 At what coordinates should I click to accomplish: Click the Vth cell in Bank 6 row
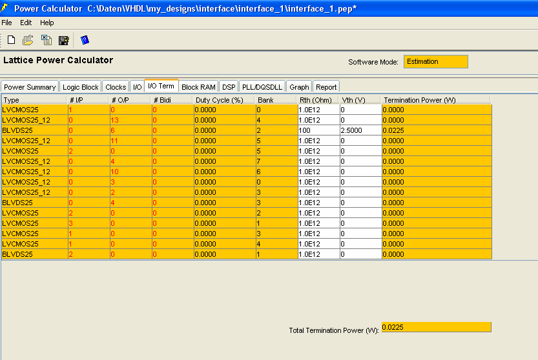[360, 172]
